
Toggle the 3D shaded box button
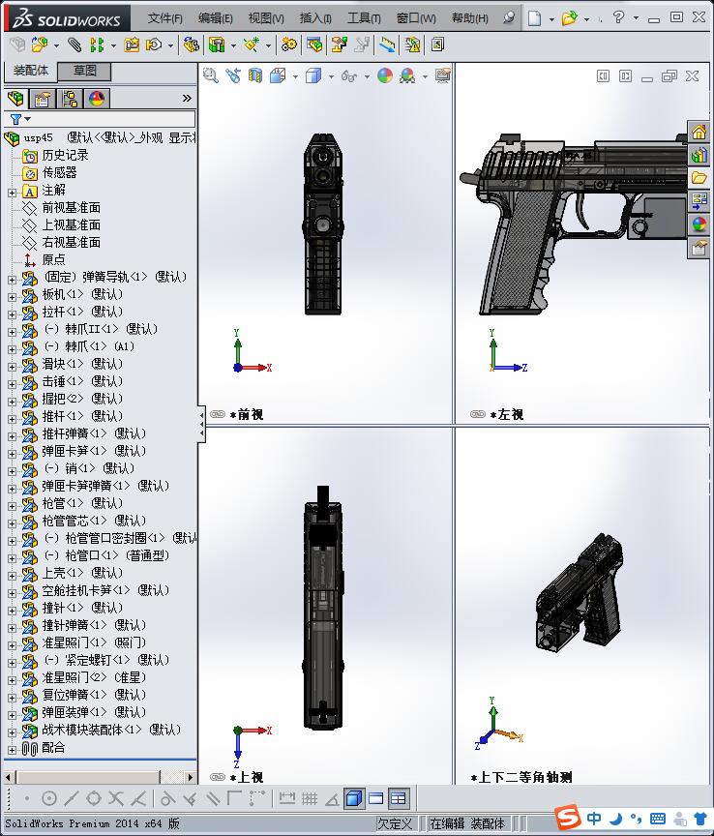tap(354, 798)
